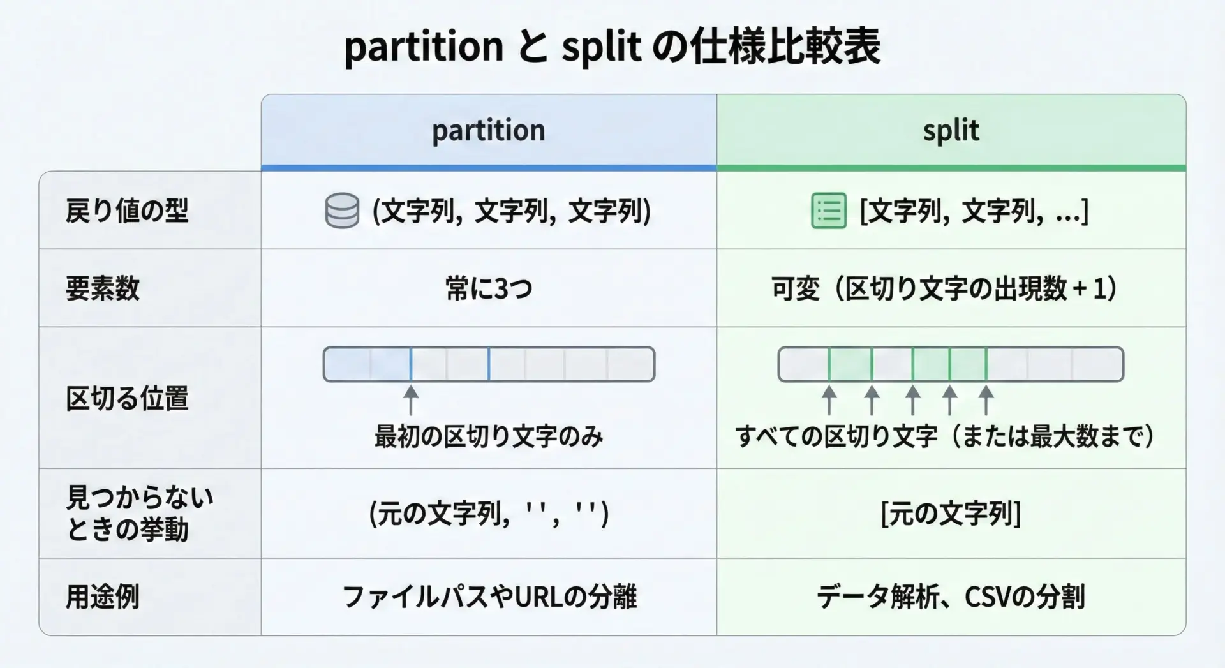This screenshot has width=1225, height=668.
Task: Click the ファイルパスやURLの分離 cell
Action: pos(489,597)
